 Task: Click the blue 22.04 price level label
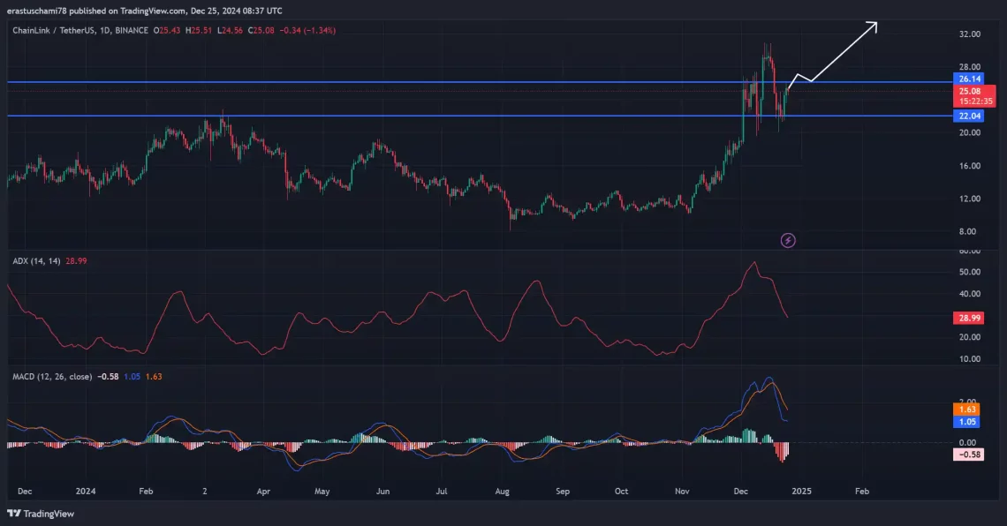click(968, 115)
